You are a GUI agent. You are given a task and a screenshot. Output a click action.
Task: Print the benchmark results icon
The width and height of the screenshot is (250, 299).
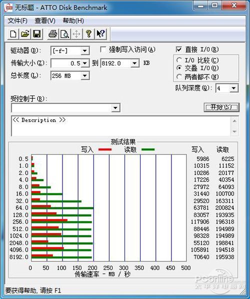[x=53, y=34]
